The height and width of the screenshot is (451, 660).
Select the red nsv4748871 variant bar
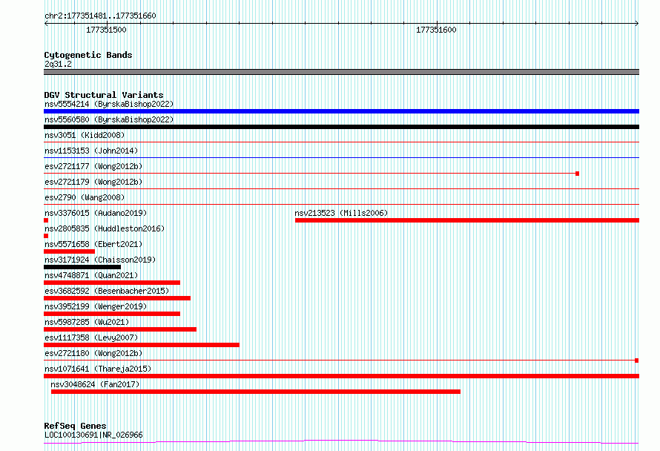point(112,283)
